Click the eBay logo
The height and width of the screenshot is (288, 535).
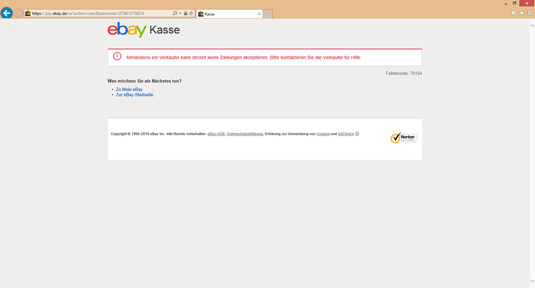tap(127, 29)
